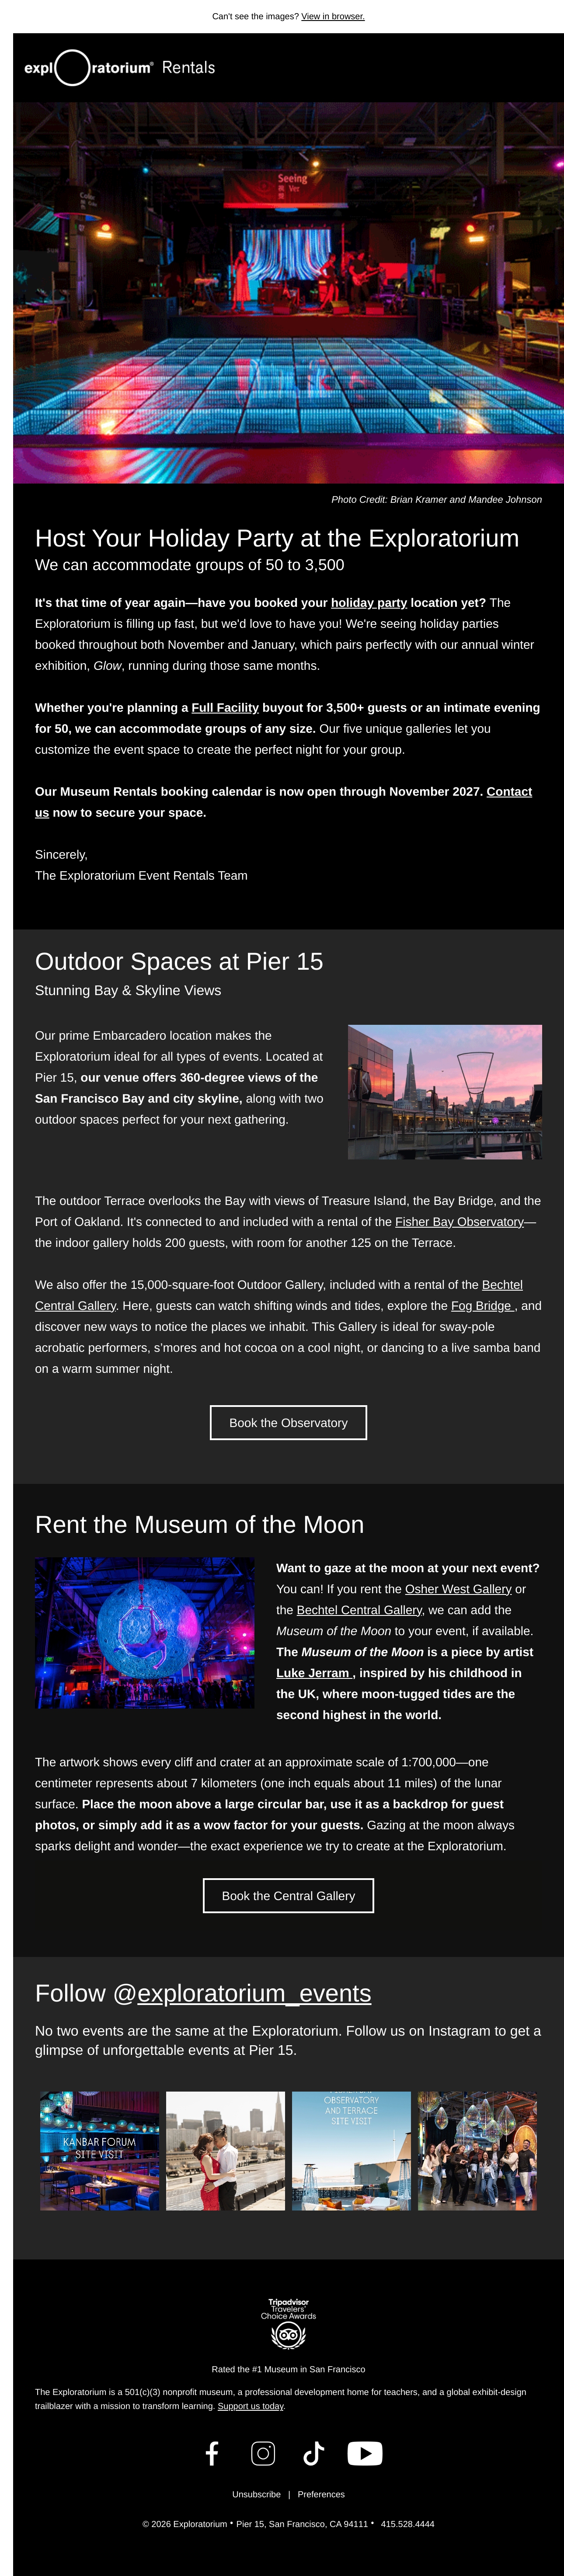The image size is (564, 2576).
Task: Follow the holiday party link
Action: tap(369, 603)
